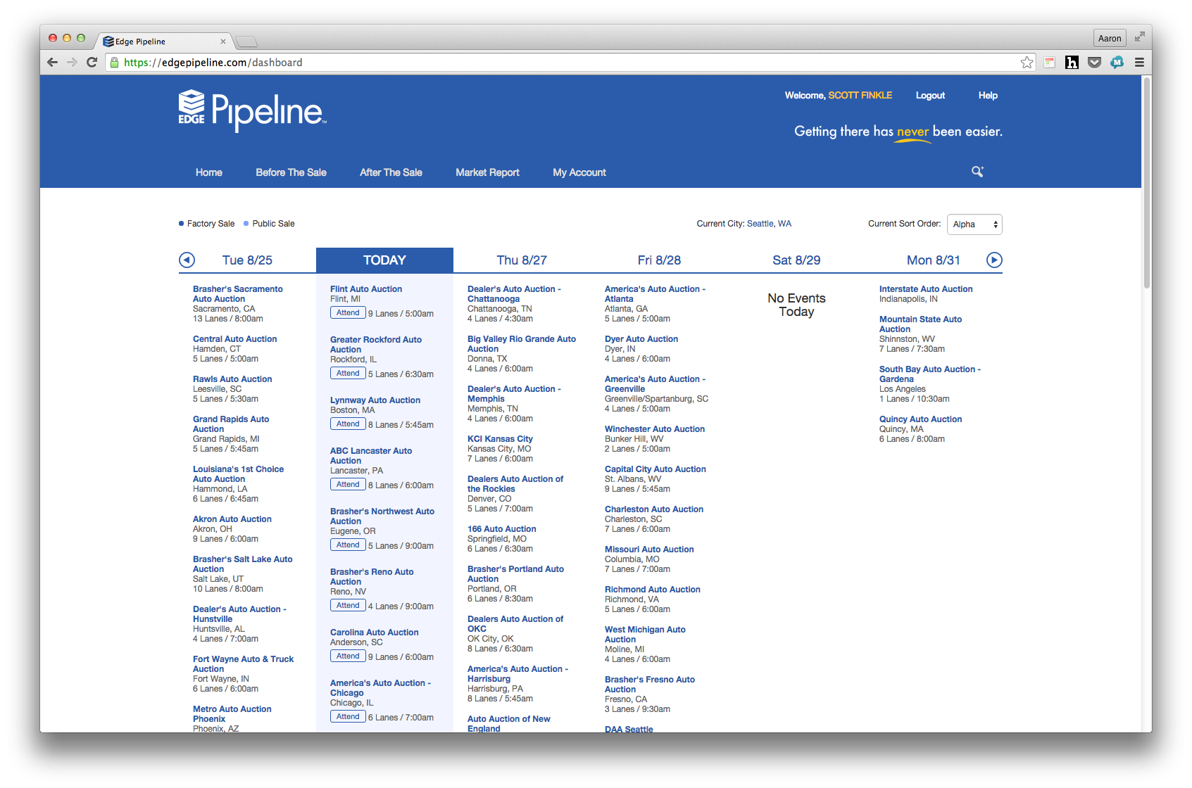Click the browser forward arrow
This screenshot has height=788, width=1192.
[72, 62]
